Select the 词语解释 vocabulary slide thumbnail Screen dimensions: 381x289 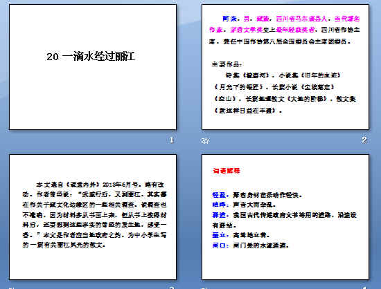pos(285,217)
